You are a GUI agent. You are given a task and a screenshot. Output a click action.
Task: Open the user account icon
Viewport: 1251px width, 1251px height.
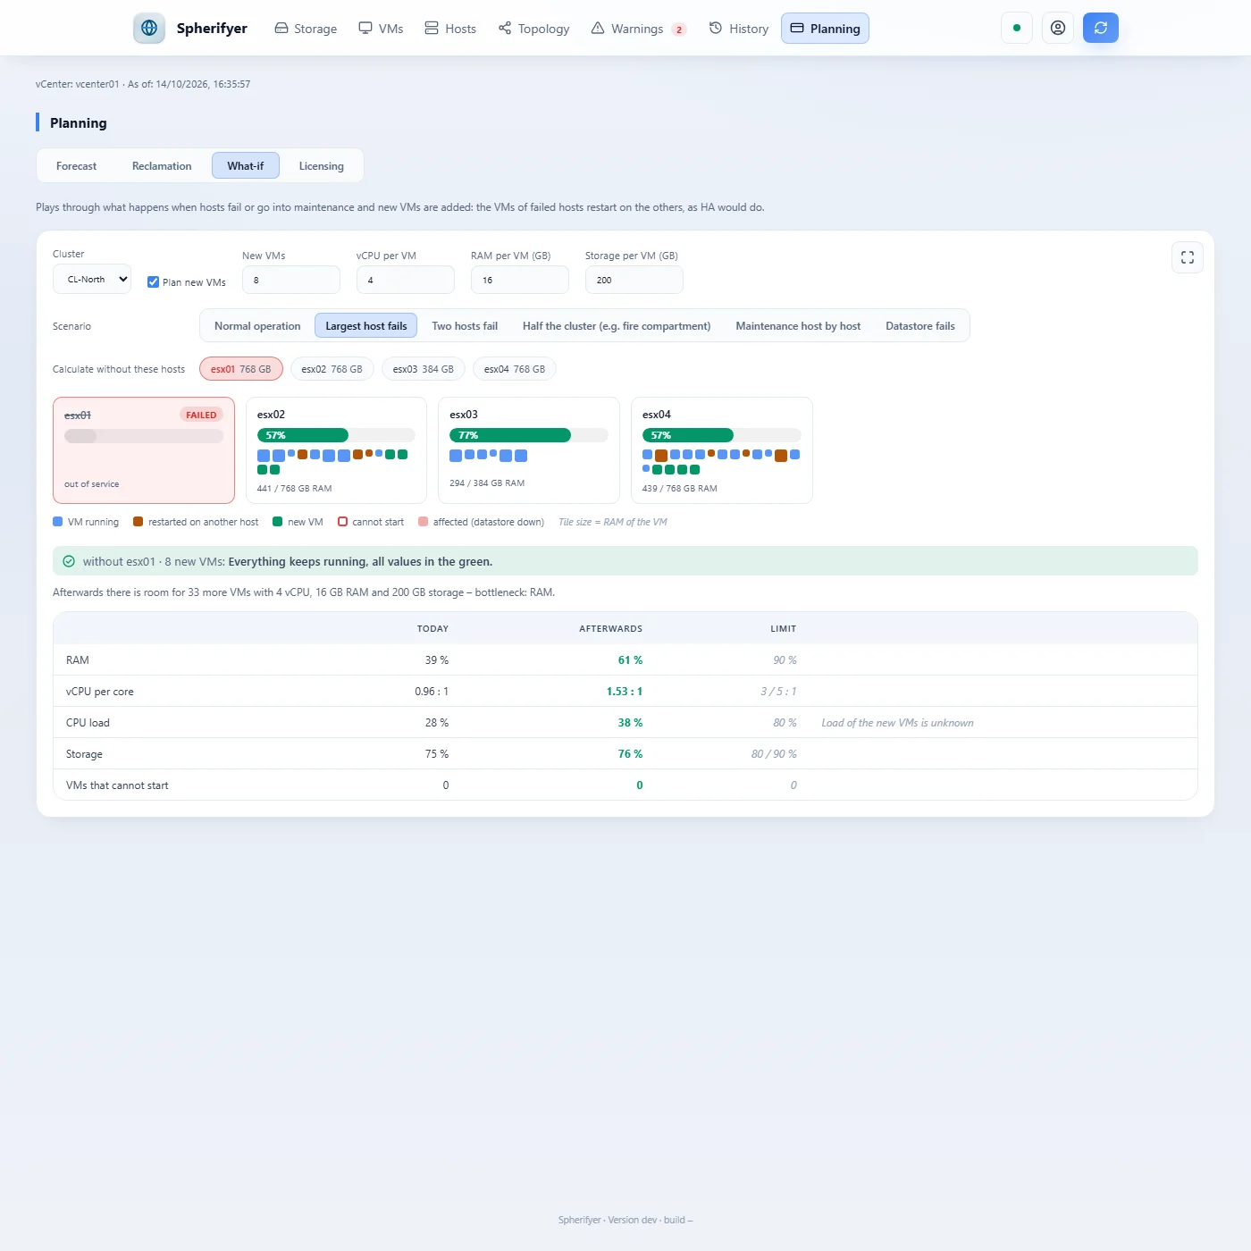(x=1058, y=28)
